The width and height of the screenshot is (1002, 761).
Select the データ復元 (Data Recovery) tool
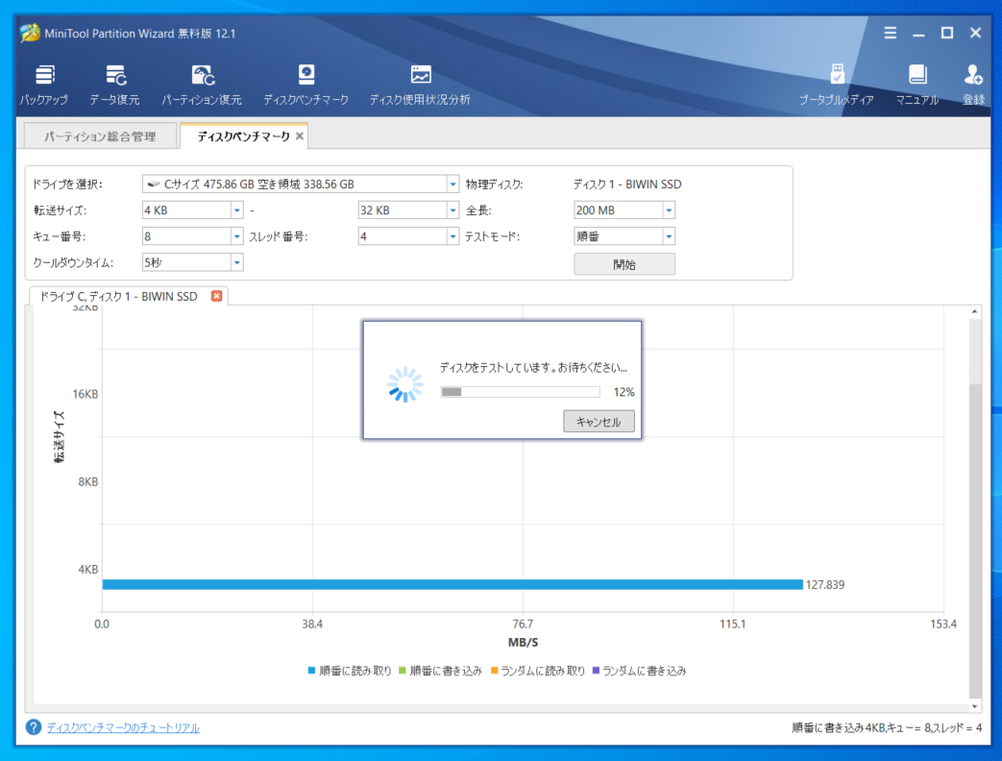[115, 84]
